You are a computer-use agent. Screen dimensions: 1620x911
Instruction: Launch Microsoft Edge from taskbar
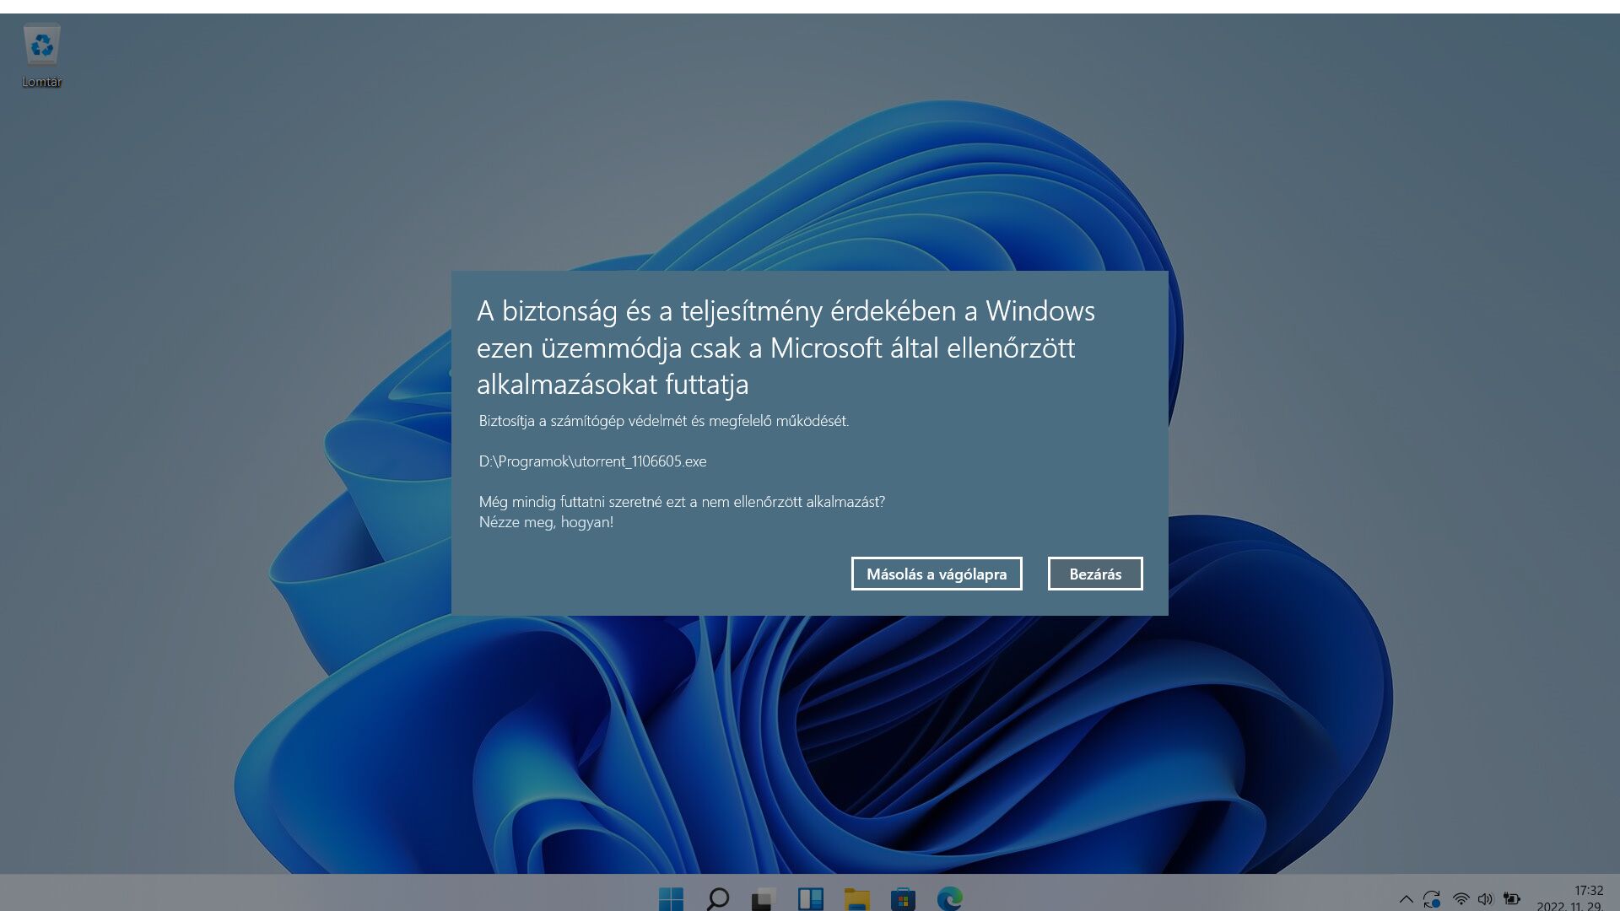[949, 899]
